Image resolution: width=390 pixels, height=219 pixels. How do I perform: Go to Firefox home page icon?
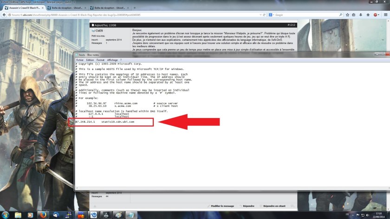[x=368, y=15]
